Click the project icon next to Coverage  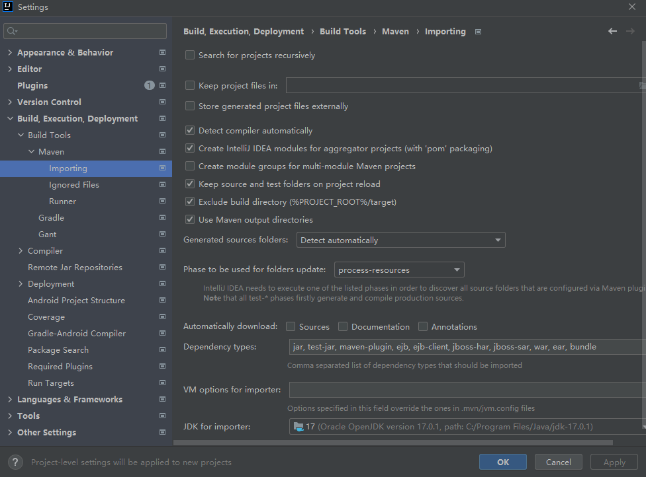tap(162, 316)
